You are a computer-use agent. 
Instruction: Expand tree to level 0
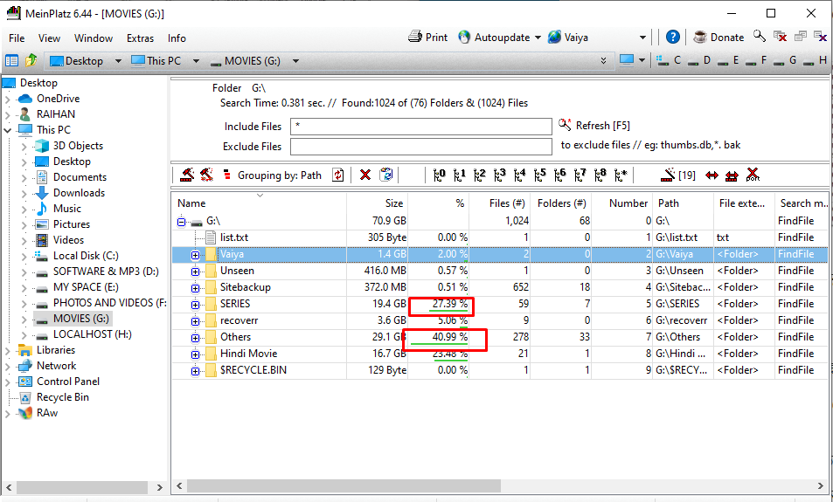[x=440, y=175]
